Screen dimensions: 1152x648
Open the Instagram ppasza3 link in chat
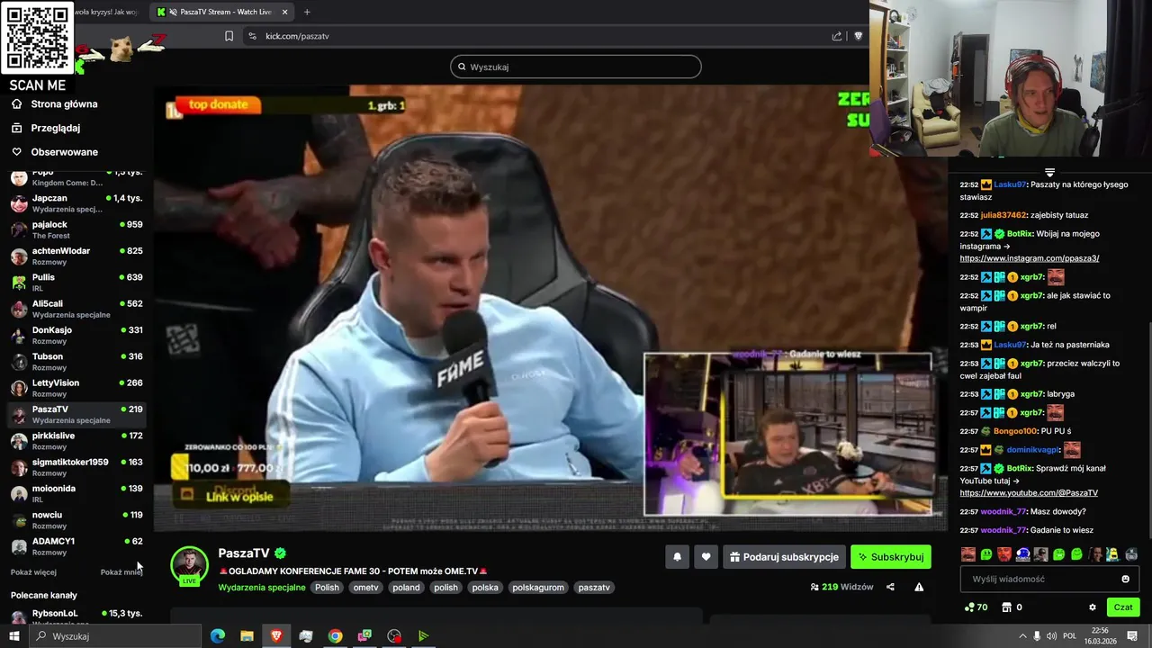[1029, 258]
